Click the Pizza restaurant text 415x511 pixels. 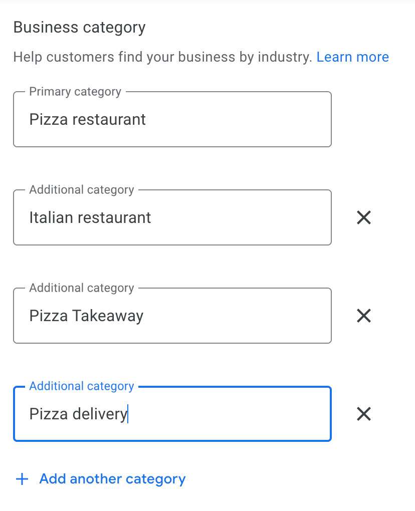tap(88, 119)
